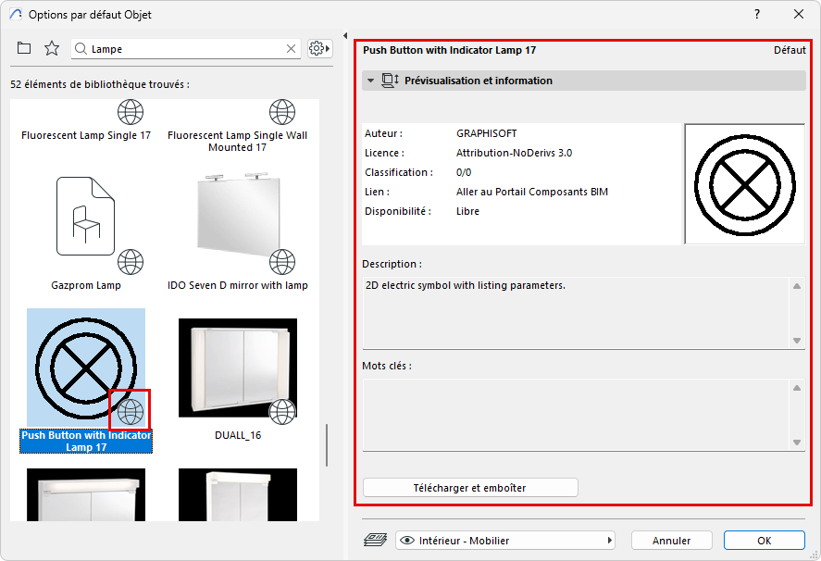This screenshot has width=821, height=561.
Task: Click globe icon above Fluorescent Lamp Single 17
Action: coord(131,112)
